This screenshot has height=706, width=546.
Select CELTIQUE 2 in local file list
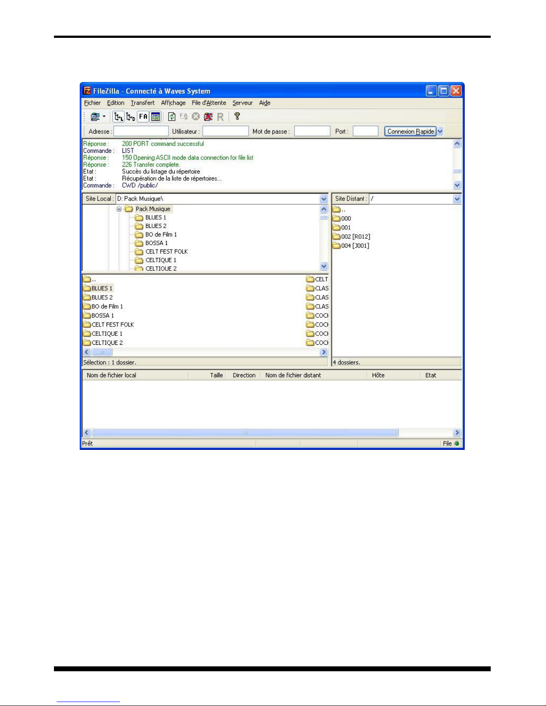point(107,343)
